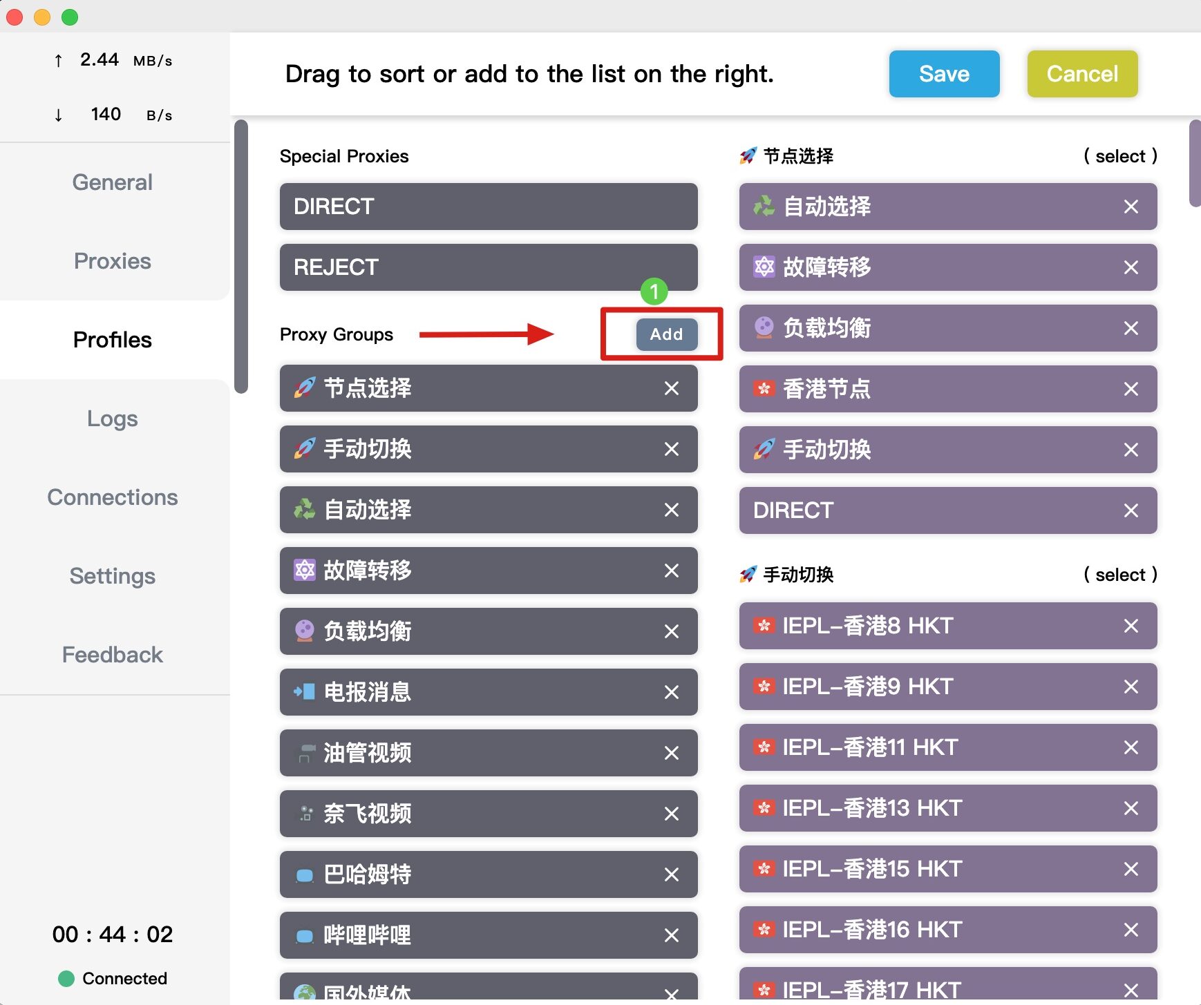Click the left panel scrollbar

(x=241, y=257)
